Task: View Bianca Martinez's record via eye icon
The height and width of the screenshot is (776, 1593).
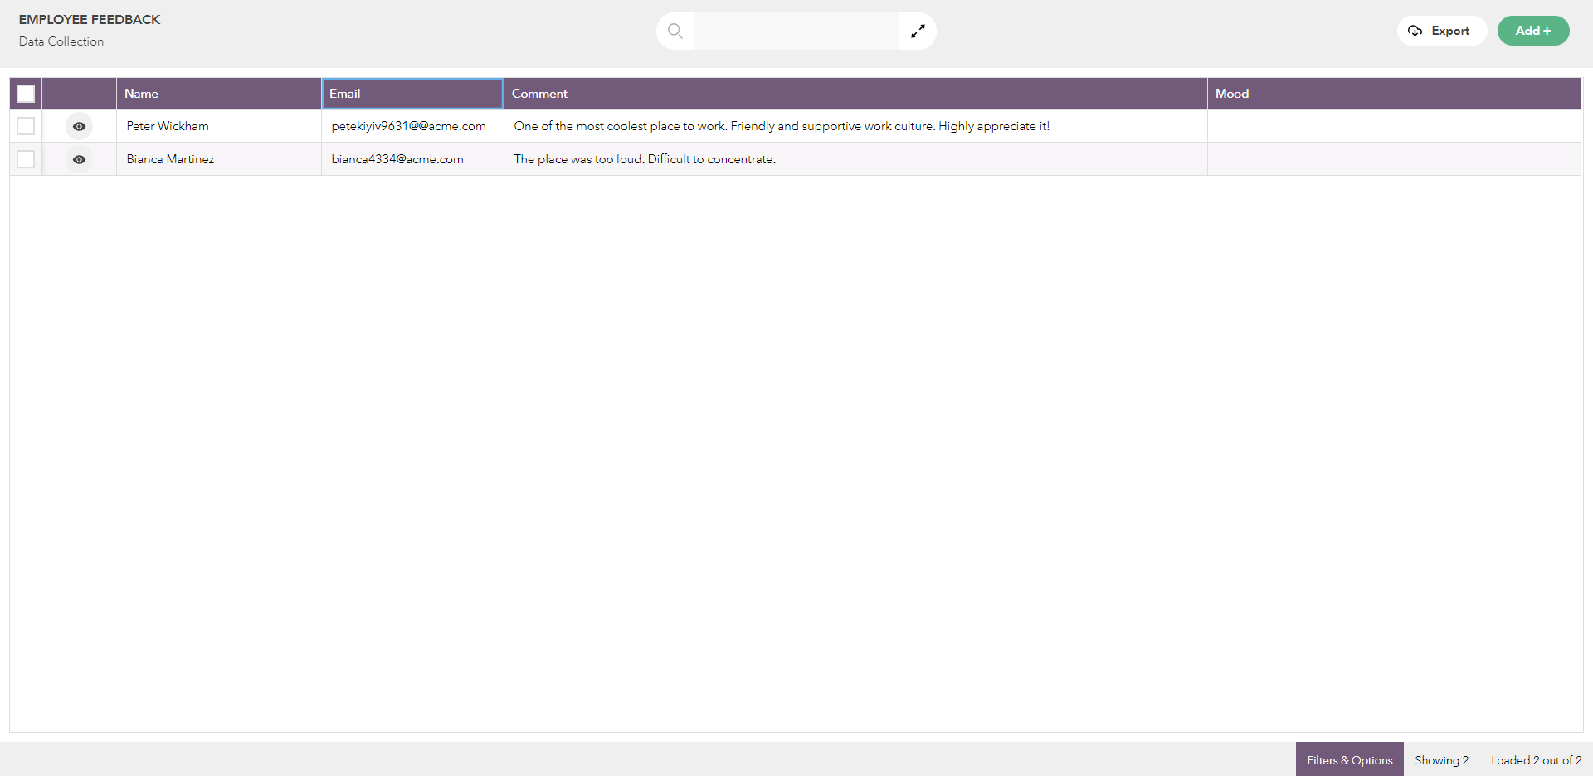Action: 79,160
